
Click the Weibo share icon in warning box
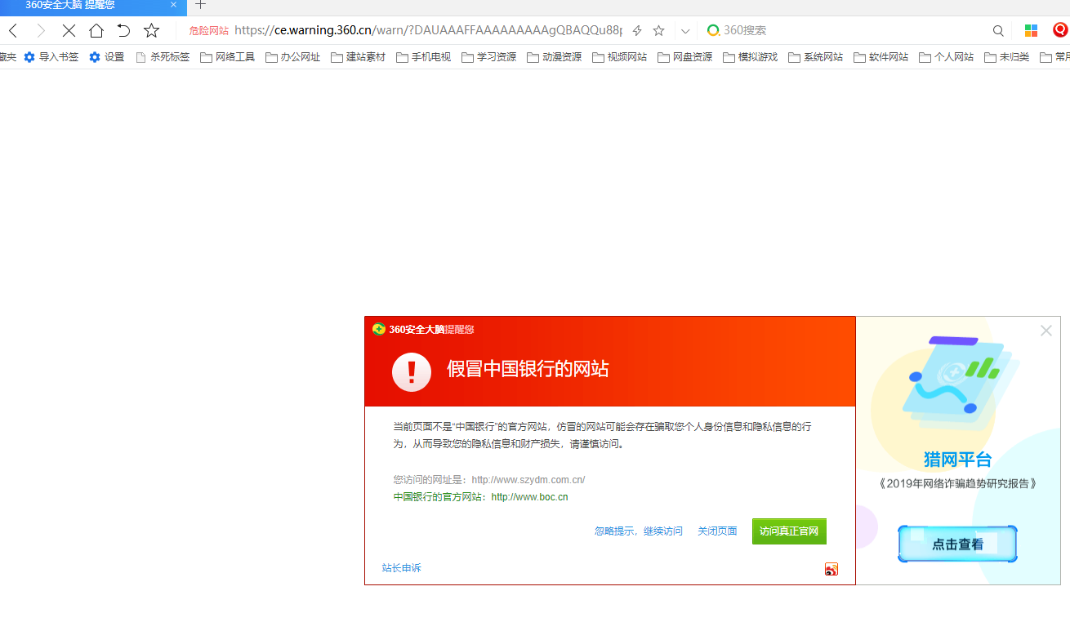tap(831, 569)
